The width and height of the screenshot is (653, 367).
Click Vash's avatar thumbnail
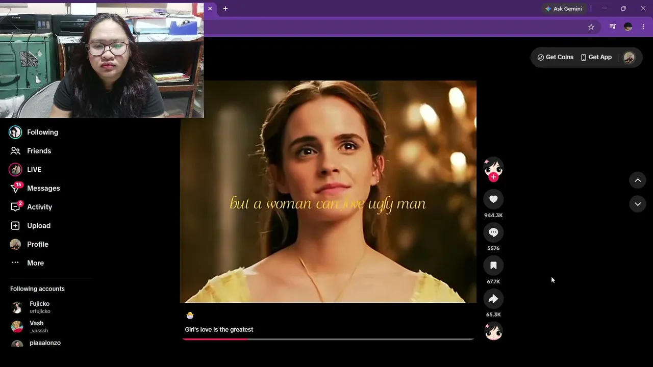[x=17, y=327]
